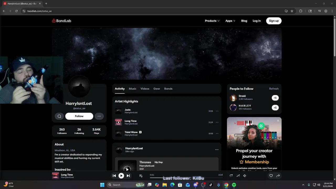Open the Blog link
This screenshot has width=336, height=189.
[244, 21]
